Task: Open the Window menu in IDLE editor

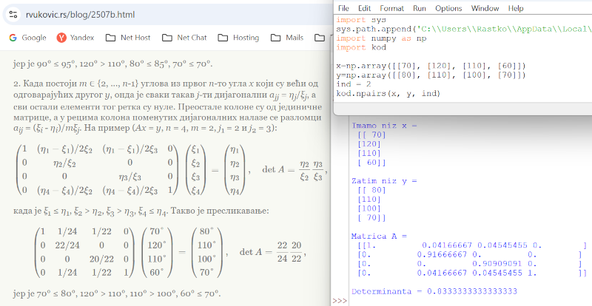Action: pyautogui.click(x=485, y=8)
